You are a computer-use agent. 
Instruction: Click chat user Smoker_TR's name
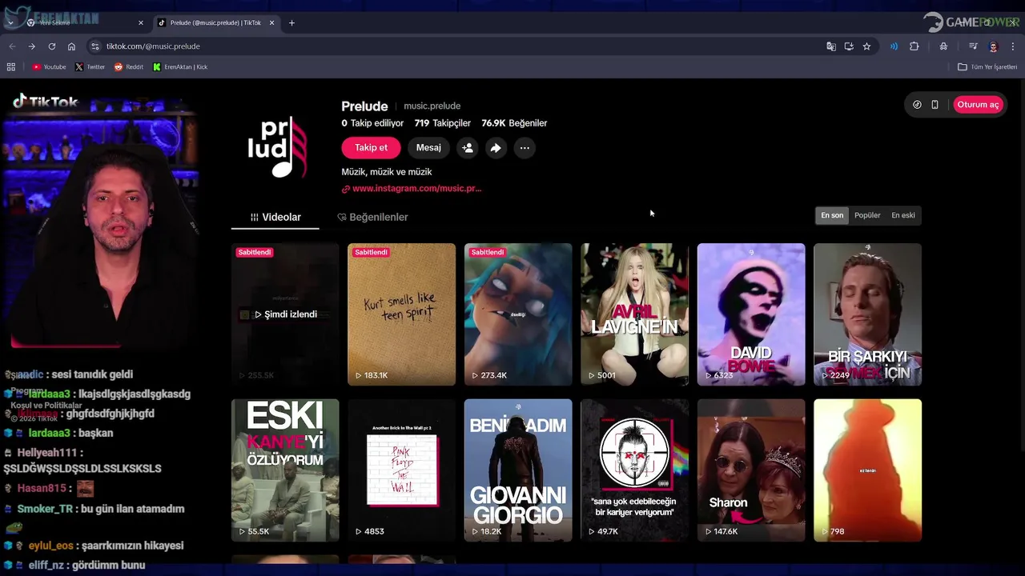point(45,509)
